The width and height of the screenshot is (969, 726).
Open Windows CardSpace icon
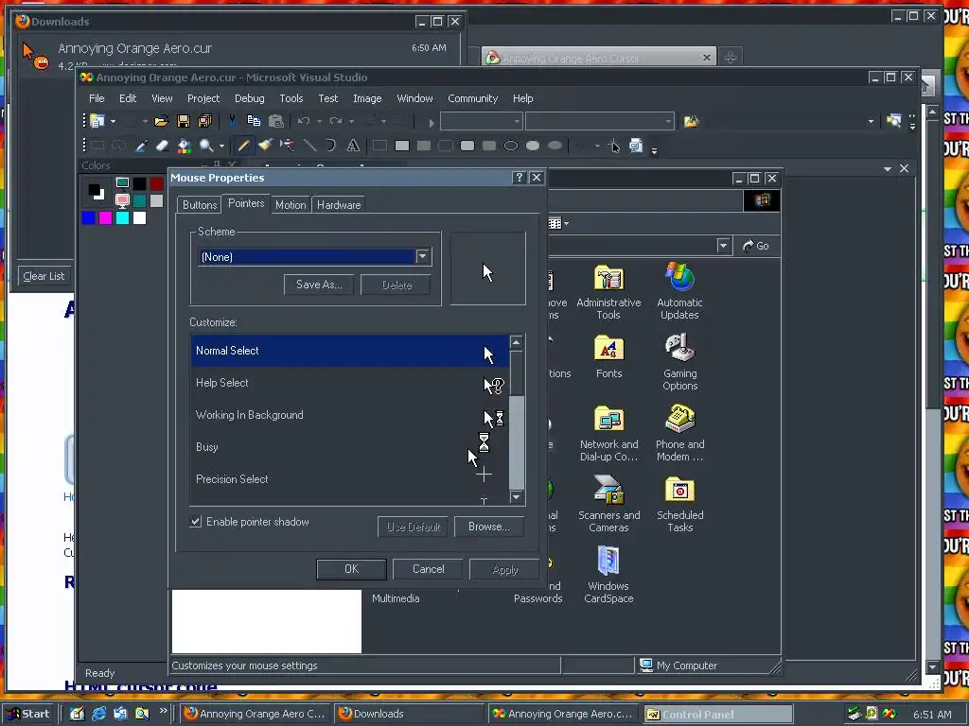point(608,575)
